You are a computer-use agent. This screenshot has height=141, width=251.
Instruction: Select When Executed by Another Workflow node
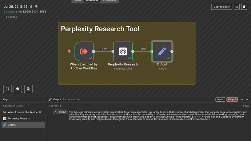click(x=84, y=52)
